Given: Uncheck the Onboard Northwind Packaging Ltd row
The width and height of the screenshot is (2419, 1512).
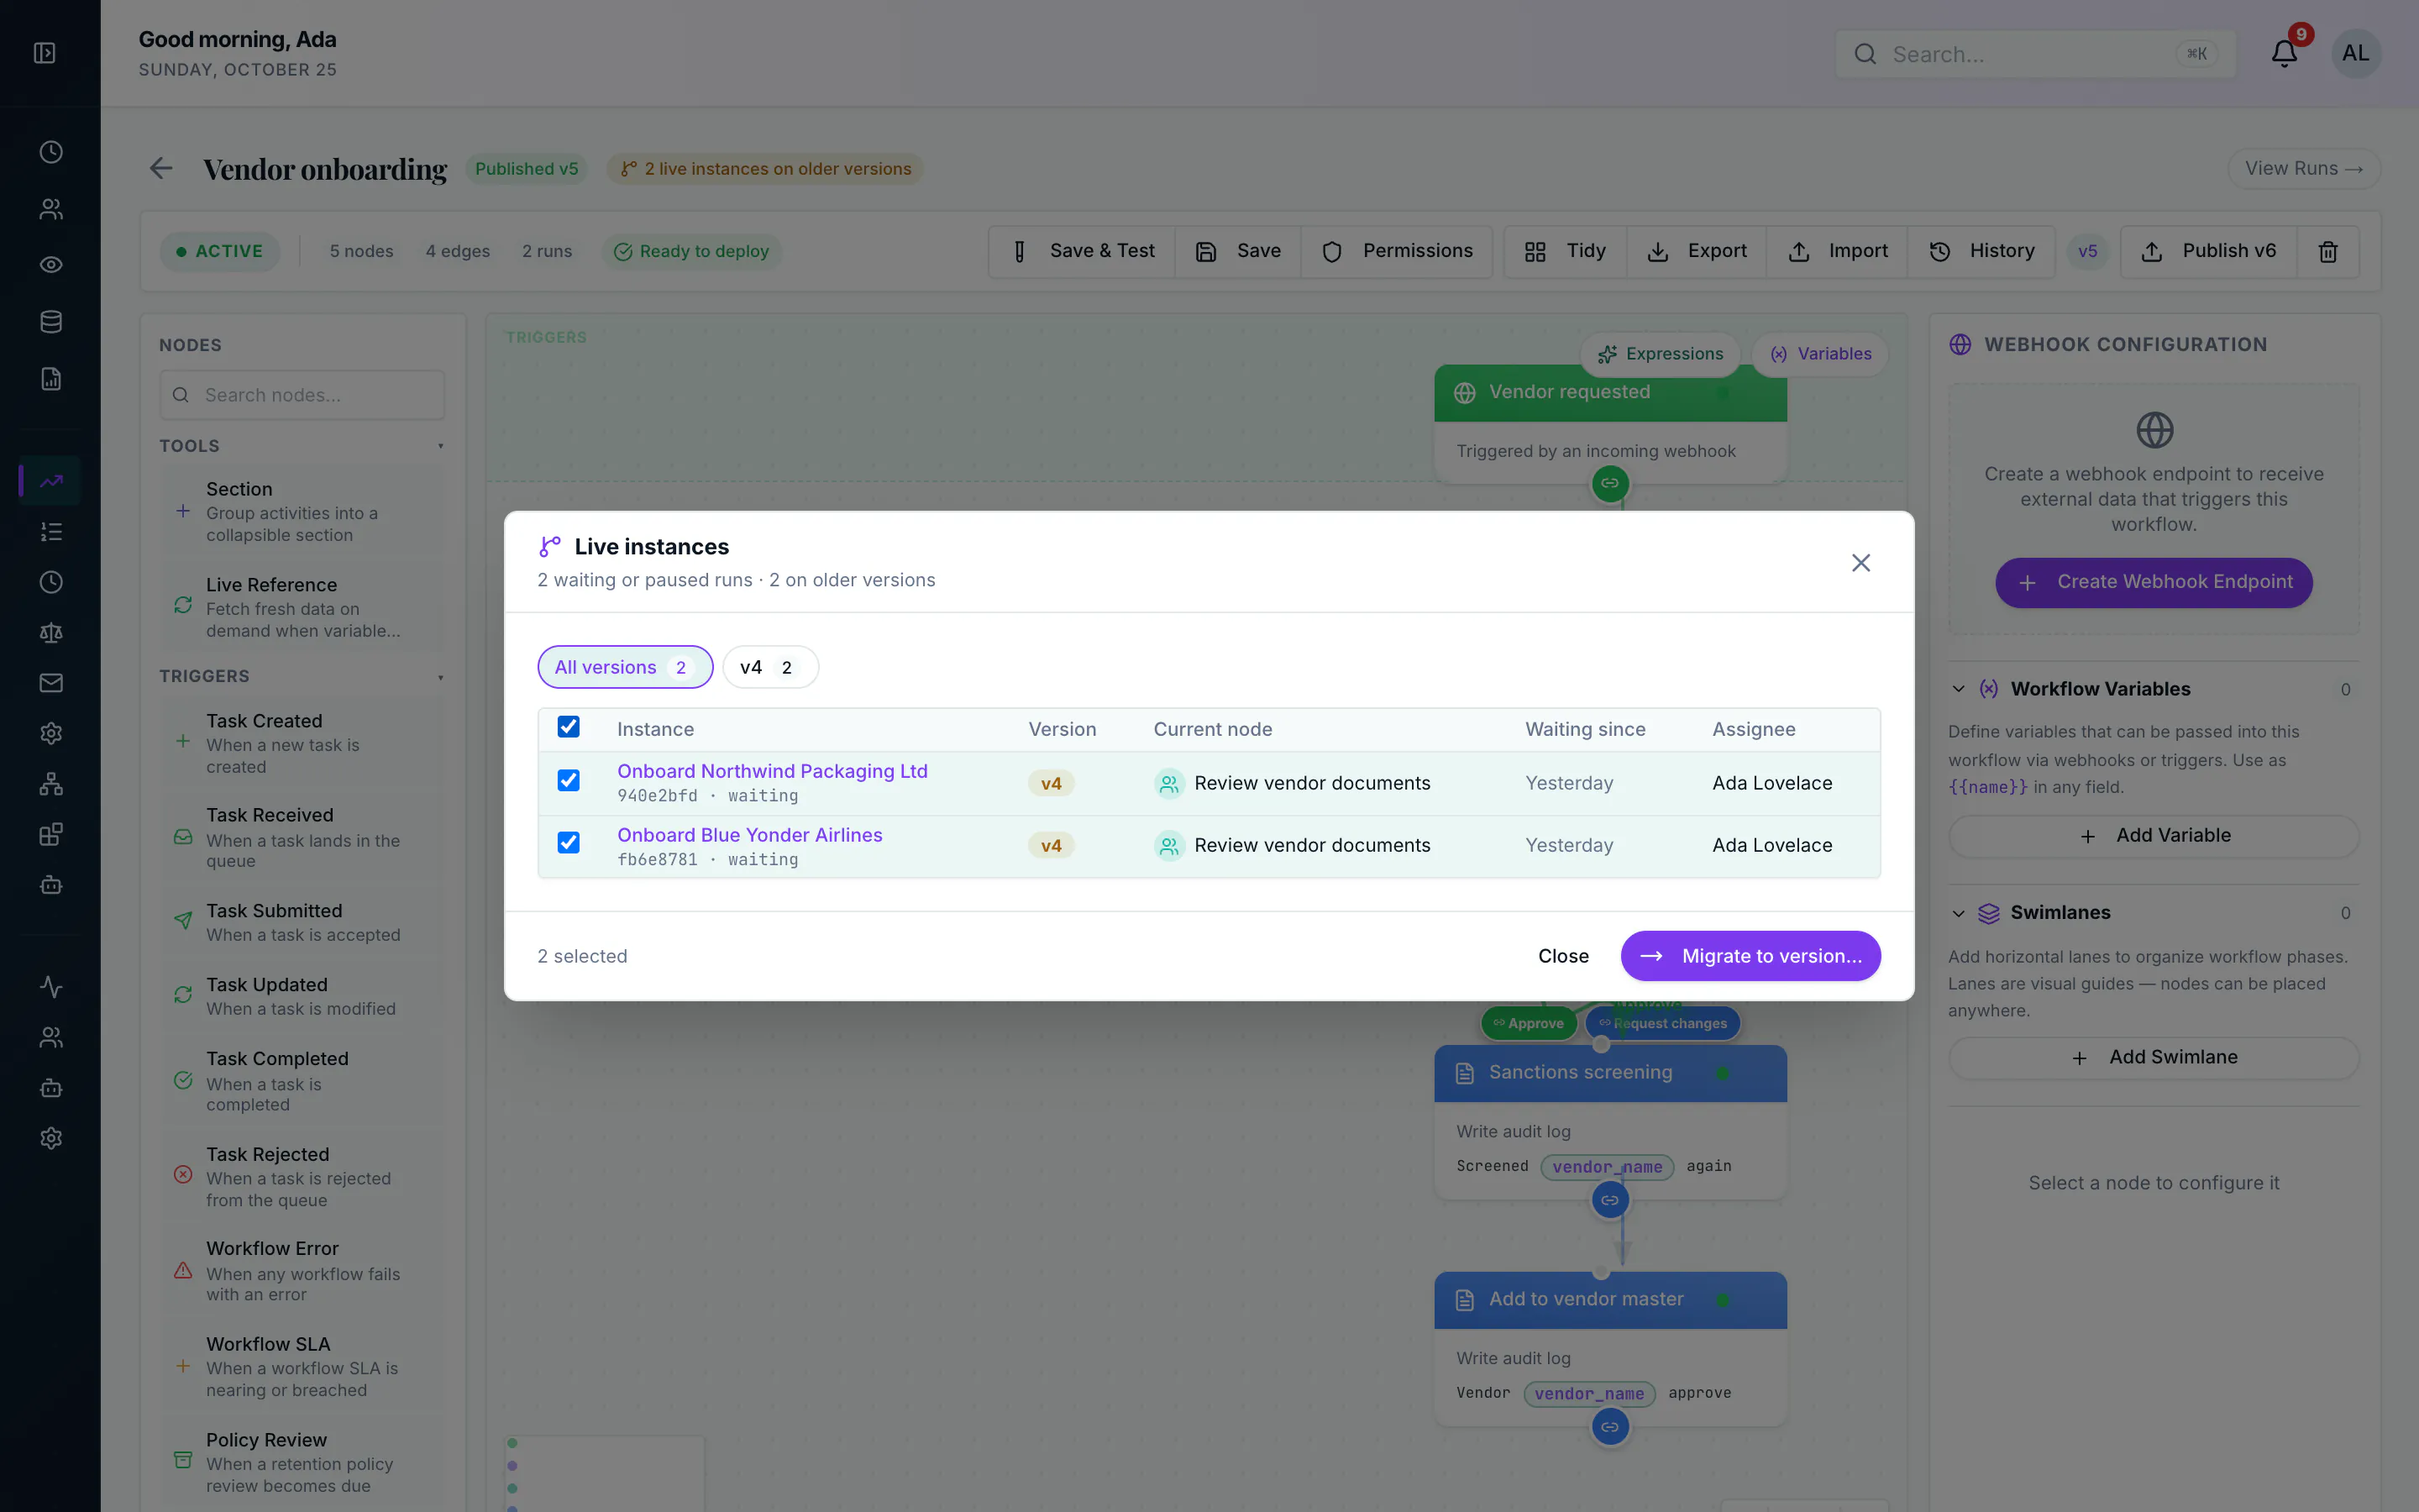Looking at the screenshot, I should tap(568, 780).
